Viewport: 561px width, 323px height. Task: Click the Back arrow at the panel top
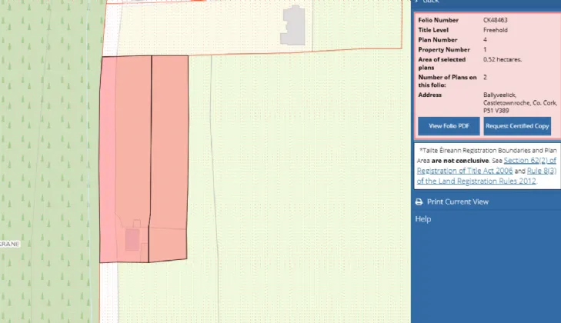click(x=416, y=2)
